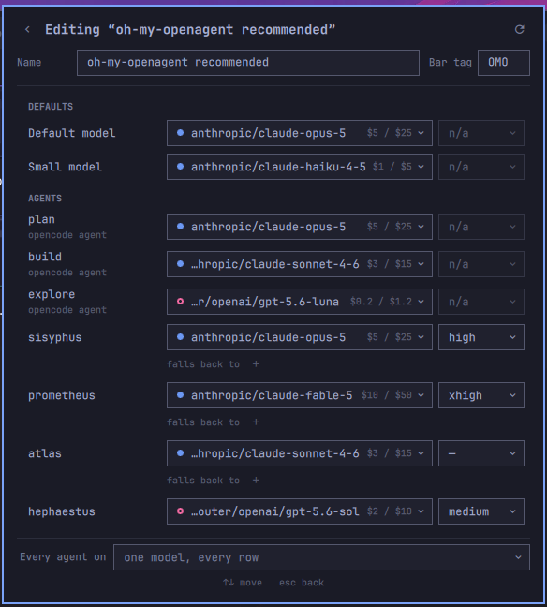Select the hephaestus row label

[62, 511]
